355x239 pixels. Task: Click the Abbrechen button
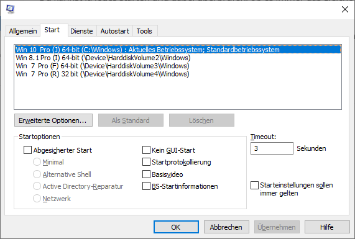tap(226, 227)
